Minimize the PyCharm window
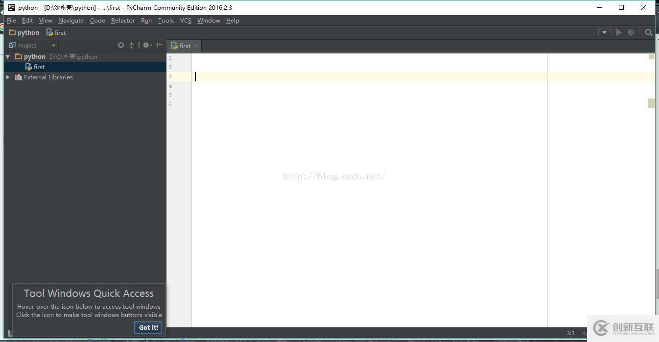 click(x=599, y=7)
